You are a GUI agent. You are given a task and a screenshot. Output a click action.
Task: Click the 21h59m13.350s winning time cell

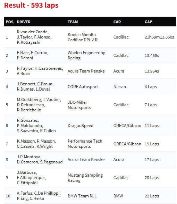coord(159,37)
